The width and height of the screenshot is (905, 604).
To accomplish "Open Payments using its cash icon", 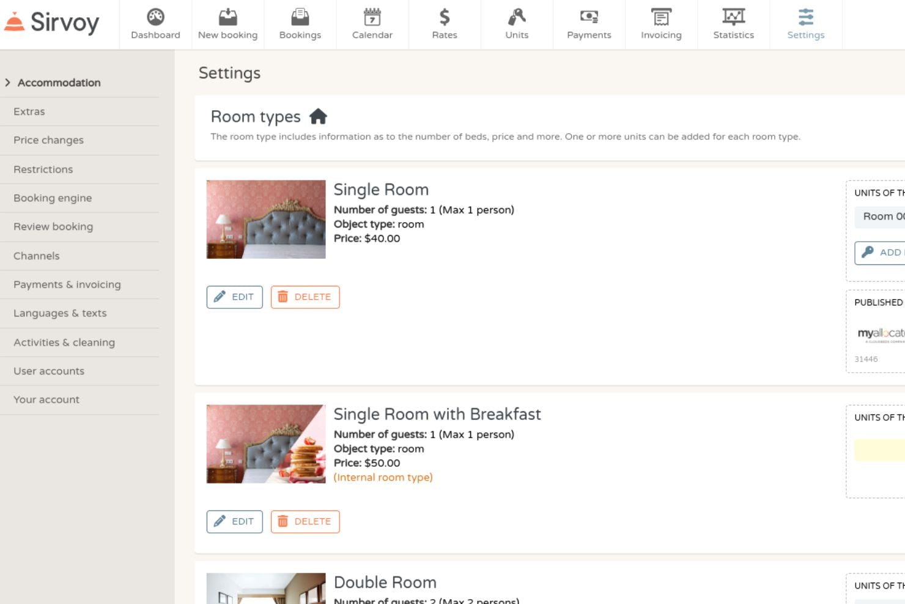I will (x=588, y=18).
